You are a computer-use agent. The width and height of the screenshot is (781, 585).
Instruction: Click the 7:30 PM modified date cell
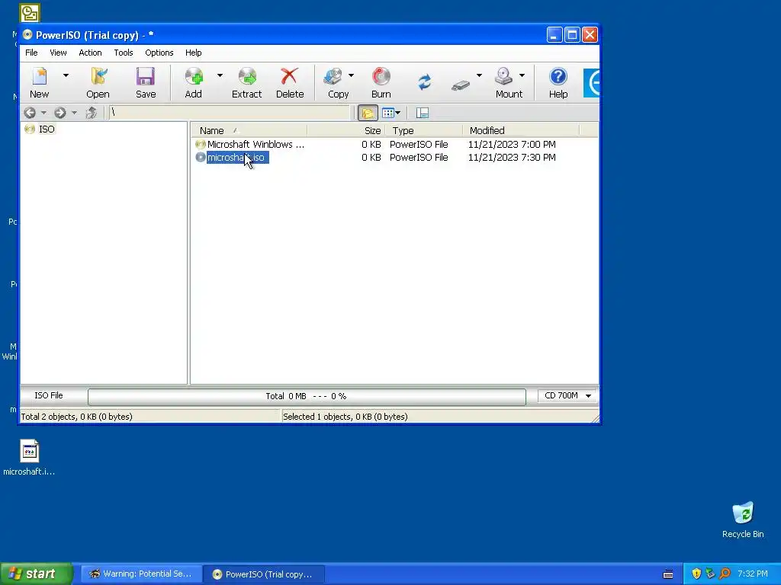[512, 157]
